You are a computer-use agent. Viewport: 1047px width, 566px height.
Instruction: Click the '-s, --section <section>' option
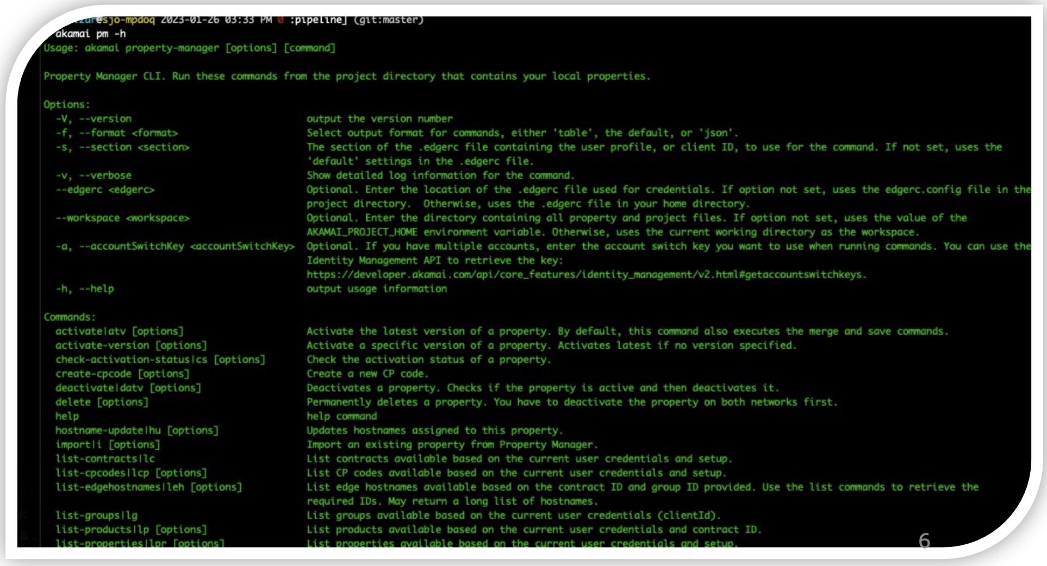point(122,147)
